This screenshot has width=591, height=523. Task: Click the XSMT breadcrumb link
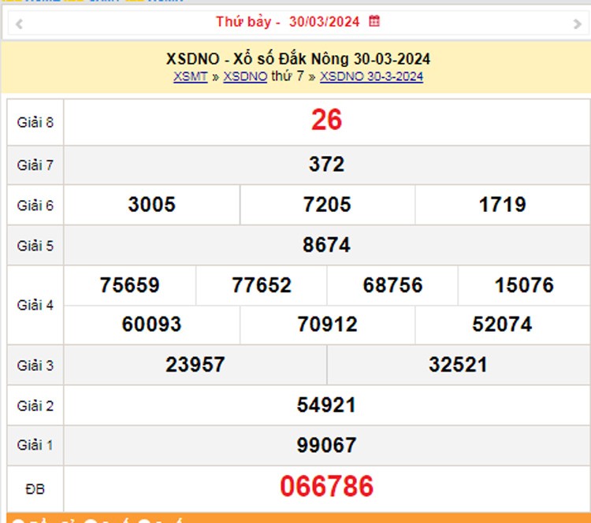pyautogui.click(x=190, y=76)
